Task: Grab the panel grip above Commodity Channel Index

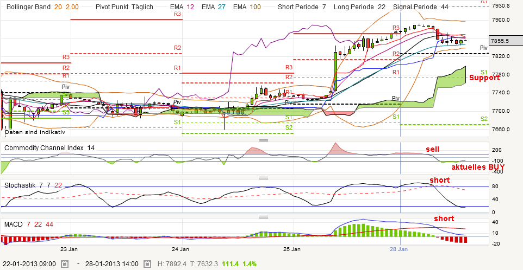Action: tap(264, 140)
